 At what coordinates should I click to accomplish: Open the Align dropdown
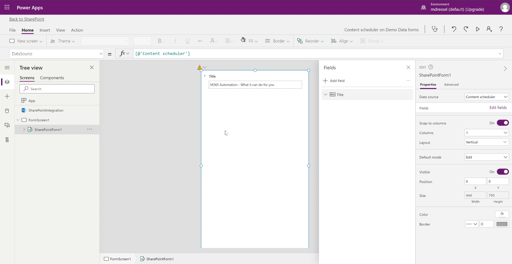pyautogui.click(x=342, y=41)
